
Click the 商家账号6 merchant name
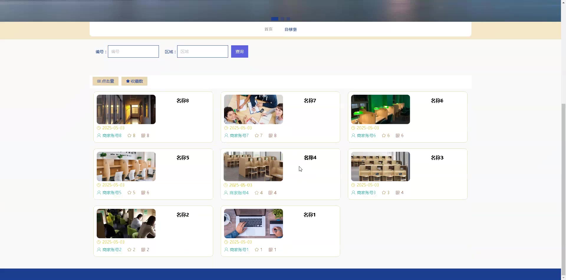click(x=366, y=136)
